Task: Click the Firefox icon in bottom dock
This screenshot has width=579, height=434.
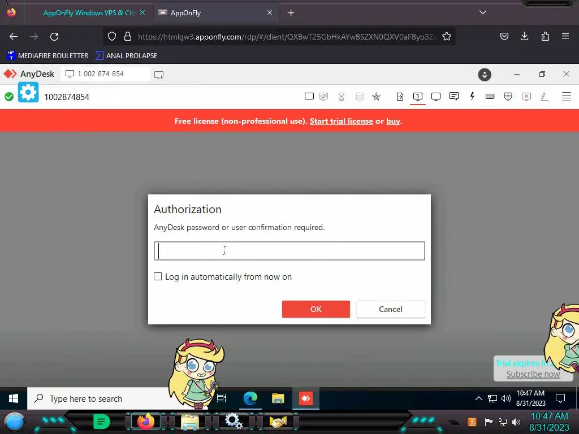Action: click(x=145, y=421)
